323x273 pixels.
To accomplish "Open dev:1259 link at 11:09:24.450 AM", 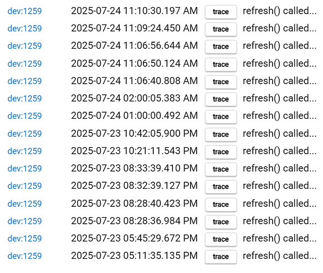I will click(x=25, y=28).
